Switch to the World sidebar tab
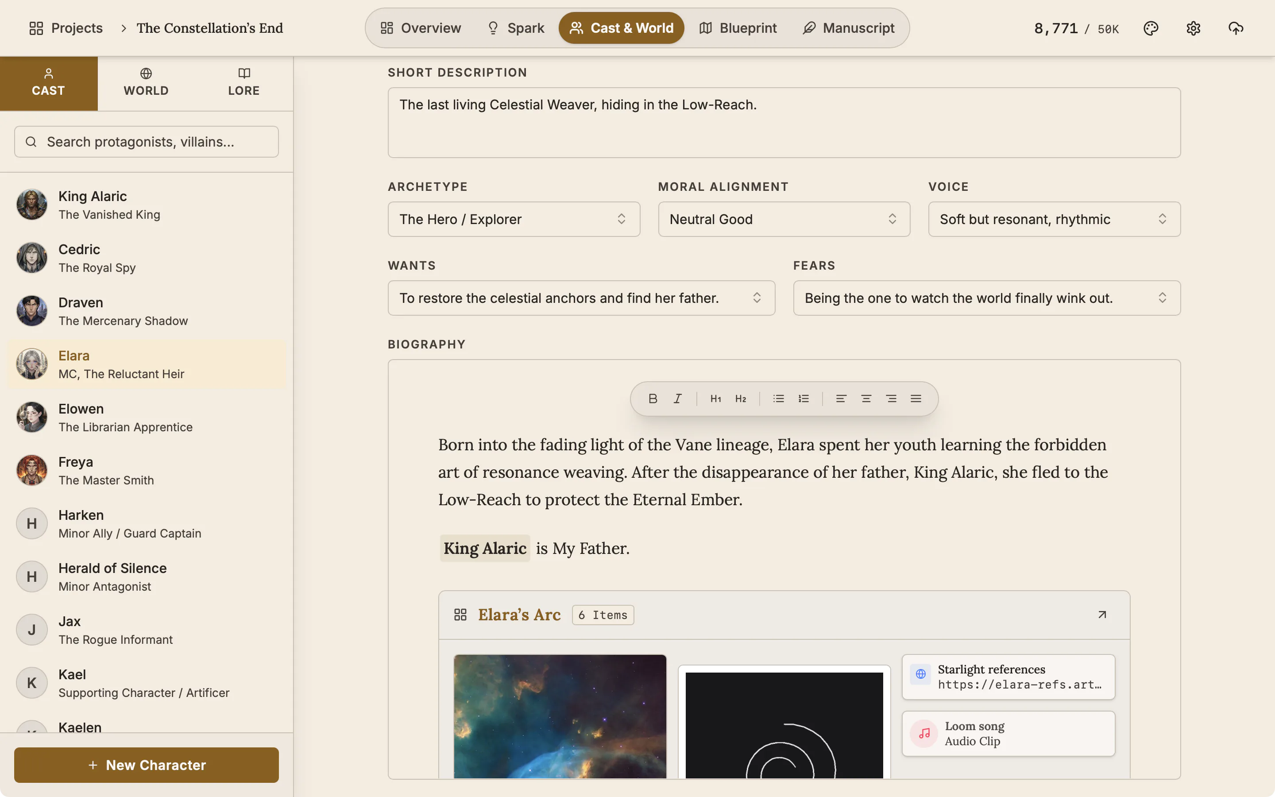This screenshot has height=797, width=1275. point(146,83)
